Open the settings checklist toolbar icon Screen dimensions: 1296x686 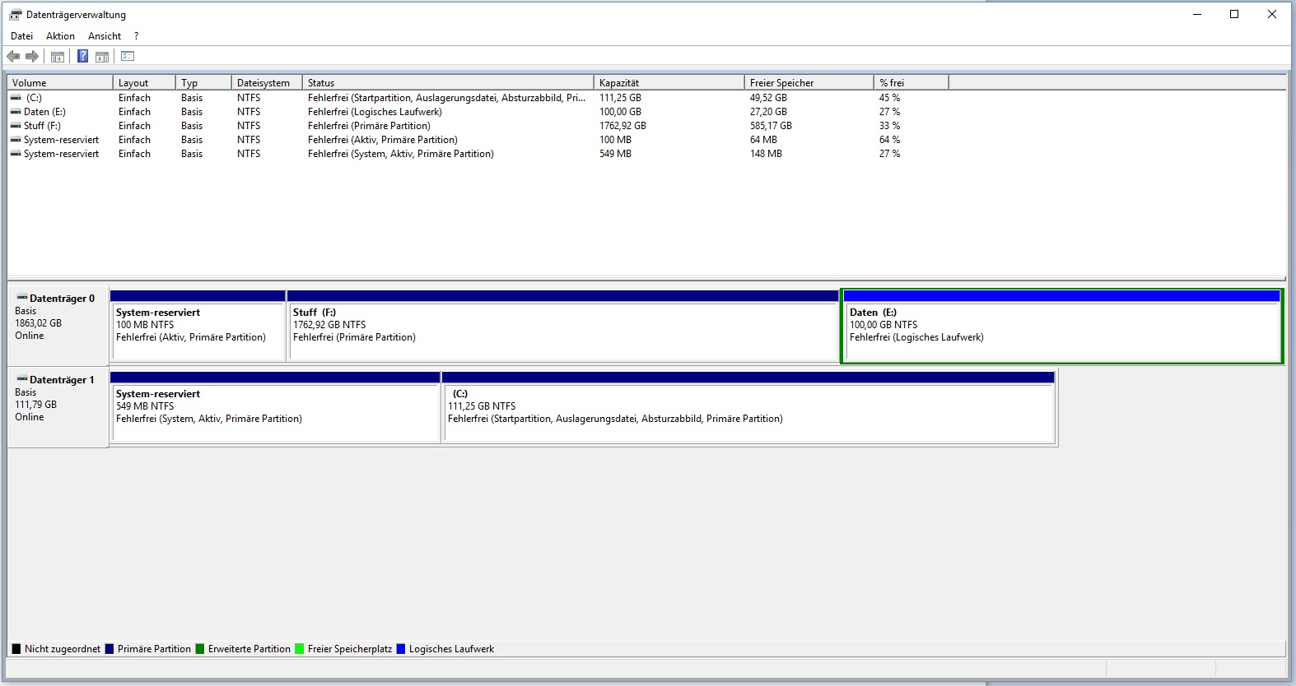coord(128,56)
